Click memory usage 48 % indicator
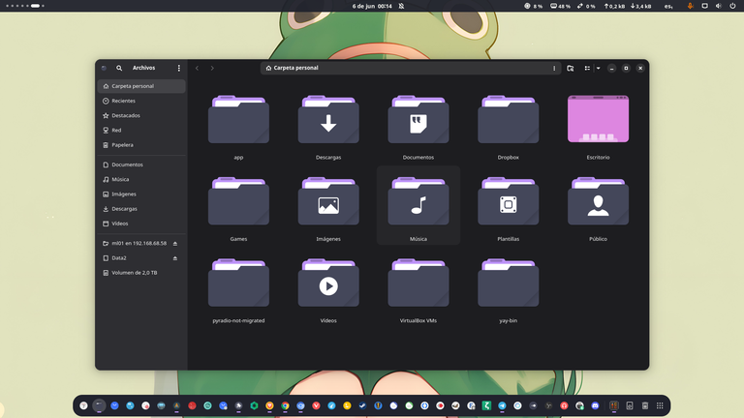744x418 pixels. coord(560,6)
